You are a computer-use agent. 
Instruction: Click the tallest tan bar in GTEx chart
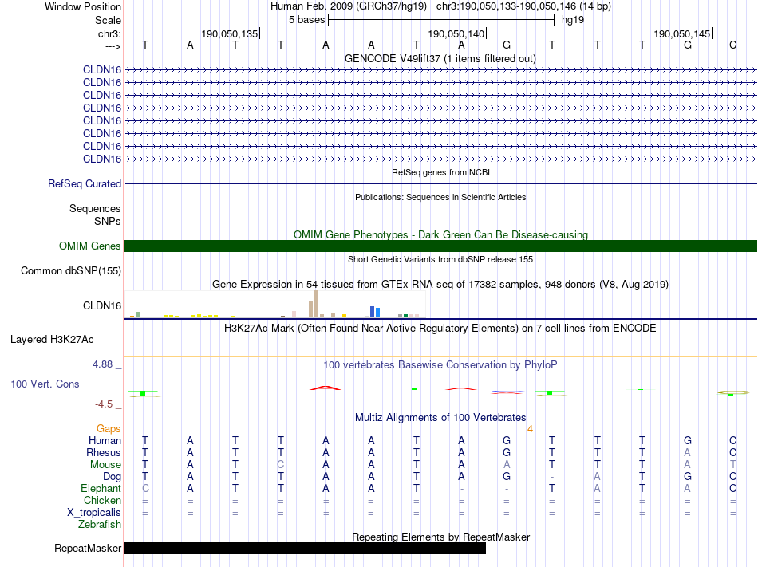[316, 304]
